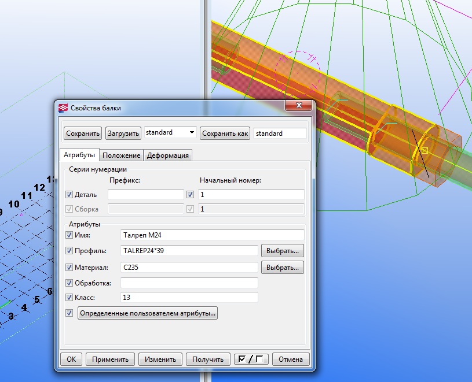Toggle the start number checkbox for Деталь
Image resolution: width=472 pixels, height=382 pixels.
[191, 195]
